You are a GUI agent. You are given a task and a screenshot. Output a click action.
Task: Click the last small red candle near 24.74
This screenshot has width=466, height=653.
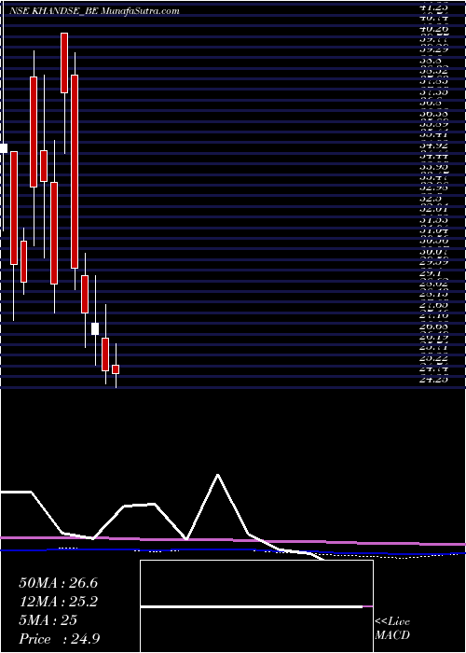click(x=116, y=369)
